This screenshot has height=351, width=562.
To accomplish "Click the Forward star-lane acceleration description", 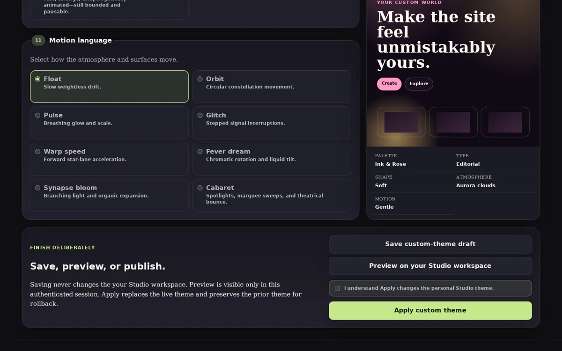I will point(85,160).
